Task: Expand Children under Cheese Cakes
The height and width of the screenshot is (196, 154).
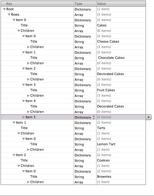Action: click(28, 47)
